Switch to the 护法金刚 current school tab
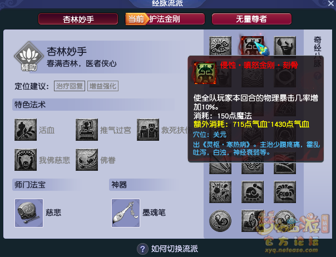 pyautogui.click(x=165, y=19)
